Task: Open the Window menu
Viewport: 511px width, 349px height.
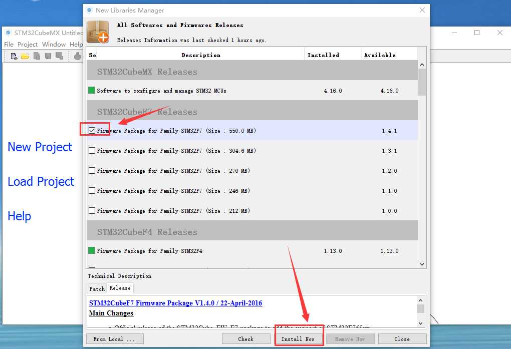Action: tap(54, 45)
